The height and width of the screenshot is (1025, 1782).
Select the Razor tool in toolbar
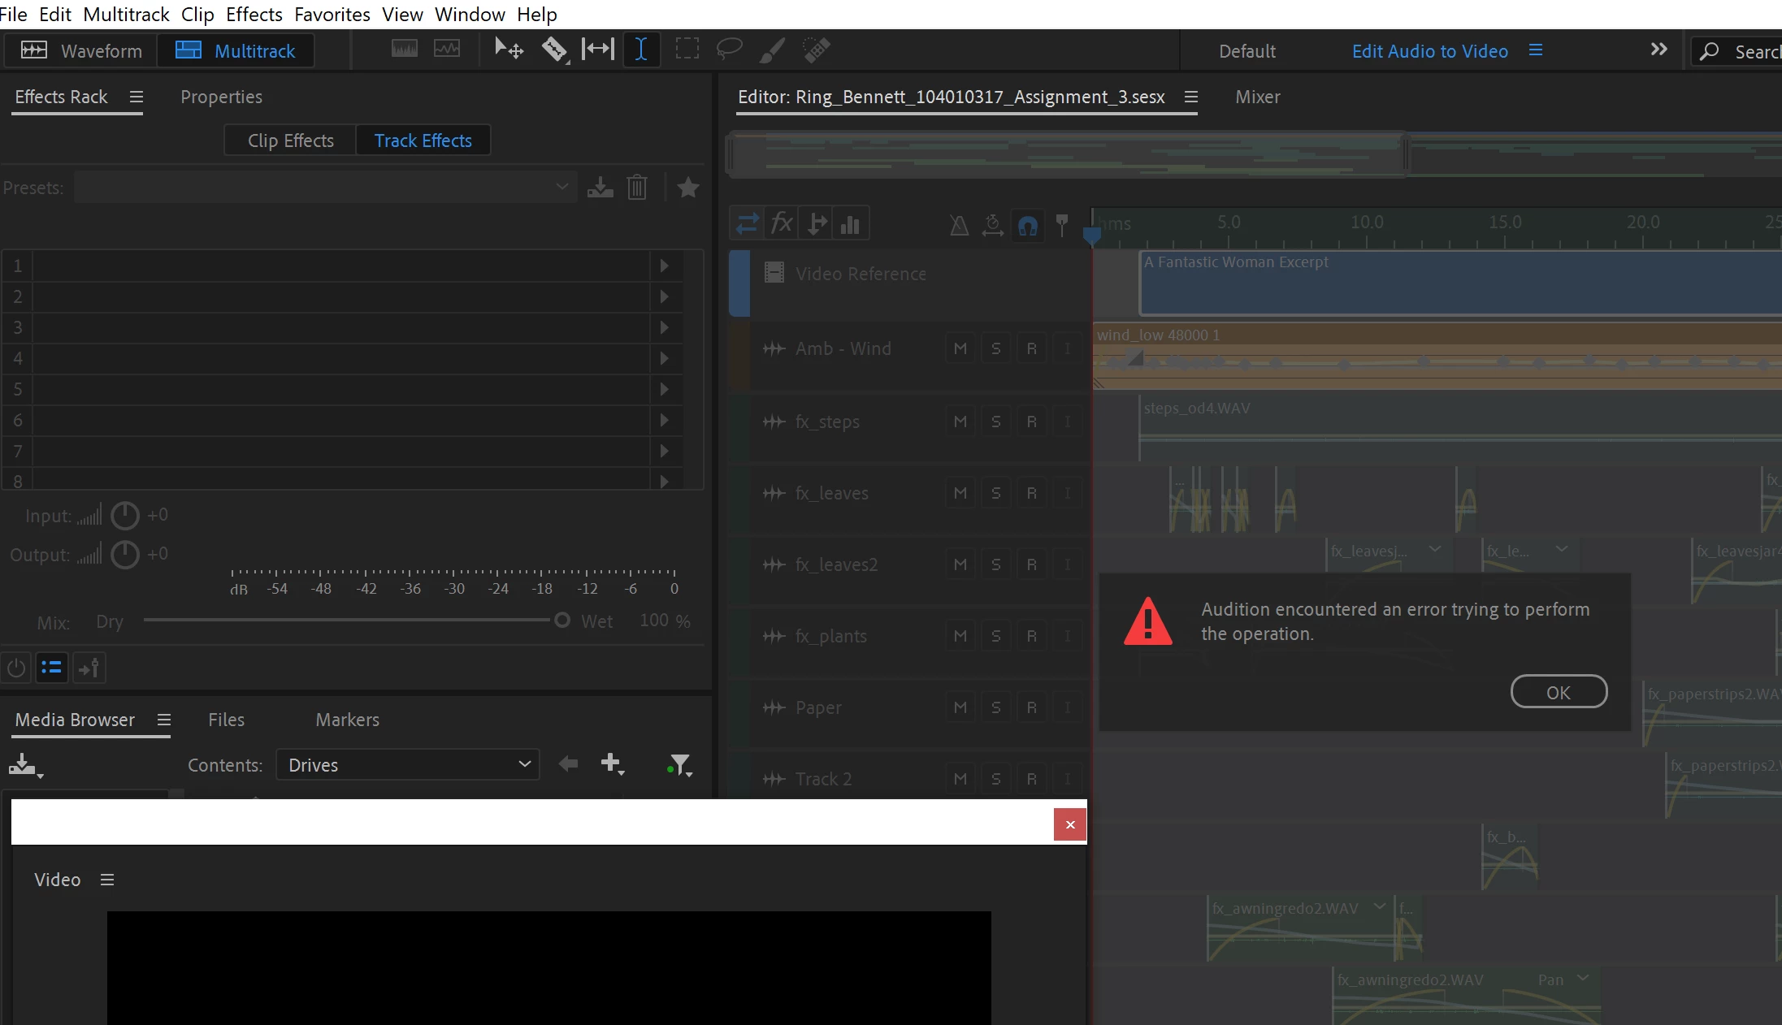(x=554, y=50)
